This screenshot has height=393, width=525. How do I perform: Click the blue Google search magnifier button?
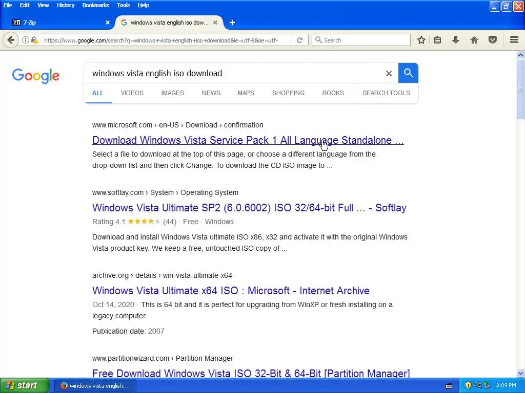tap(408, 73)
